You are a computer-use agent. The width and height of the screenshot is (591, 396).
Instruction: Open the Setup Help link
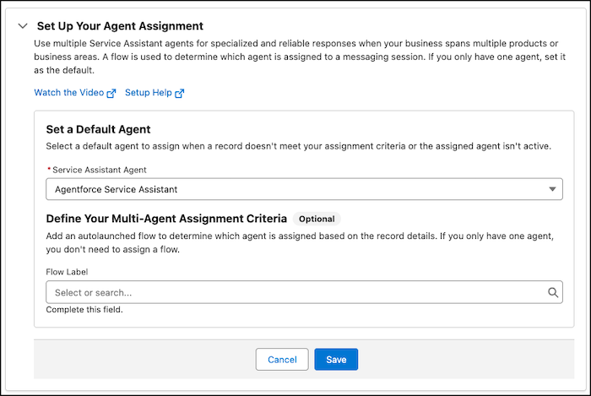pos(155,93)
